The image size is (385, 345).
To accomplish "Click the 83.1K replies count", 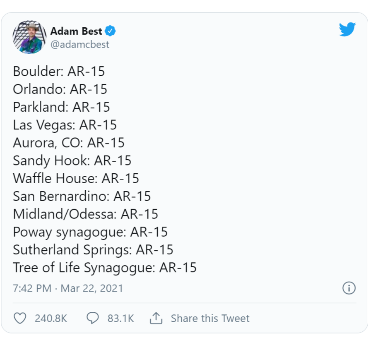I will click(x=120, y=318).
